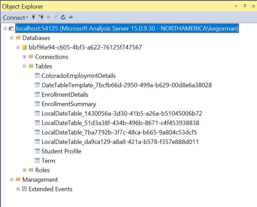Select the ColoradoEmploymntDetails table

[x=79, y=76]
